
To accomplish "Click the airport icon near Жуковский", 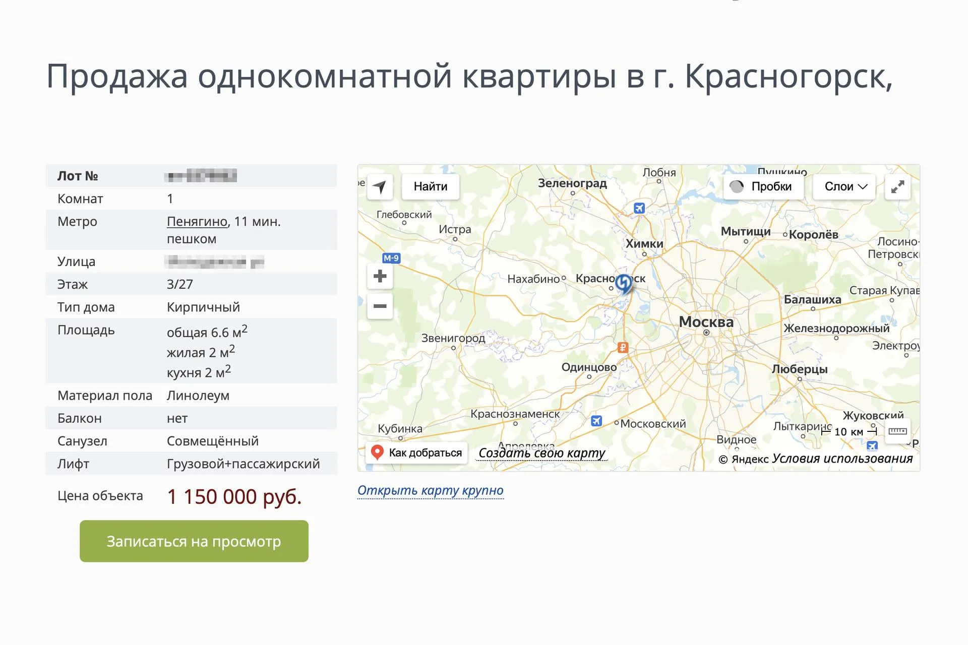I will coord(872,445).
